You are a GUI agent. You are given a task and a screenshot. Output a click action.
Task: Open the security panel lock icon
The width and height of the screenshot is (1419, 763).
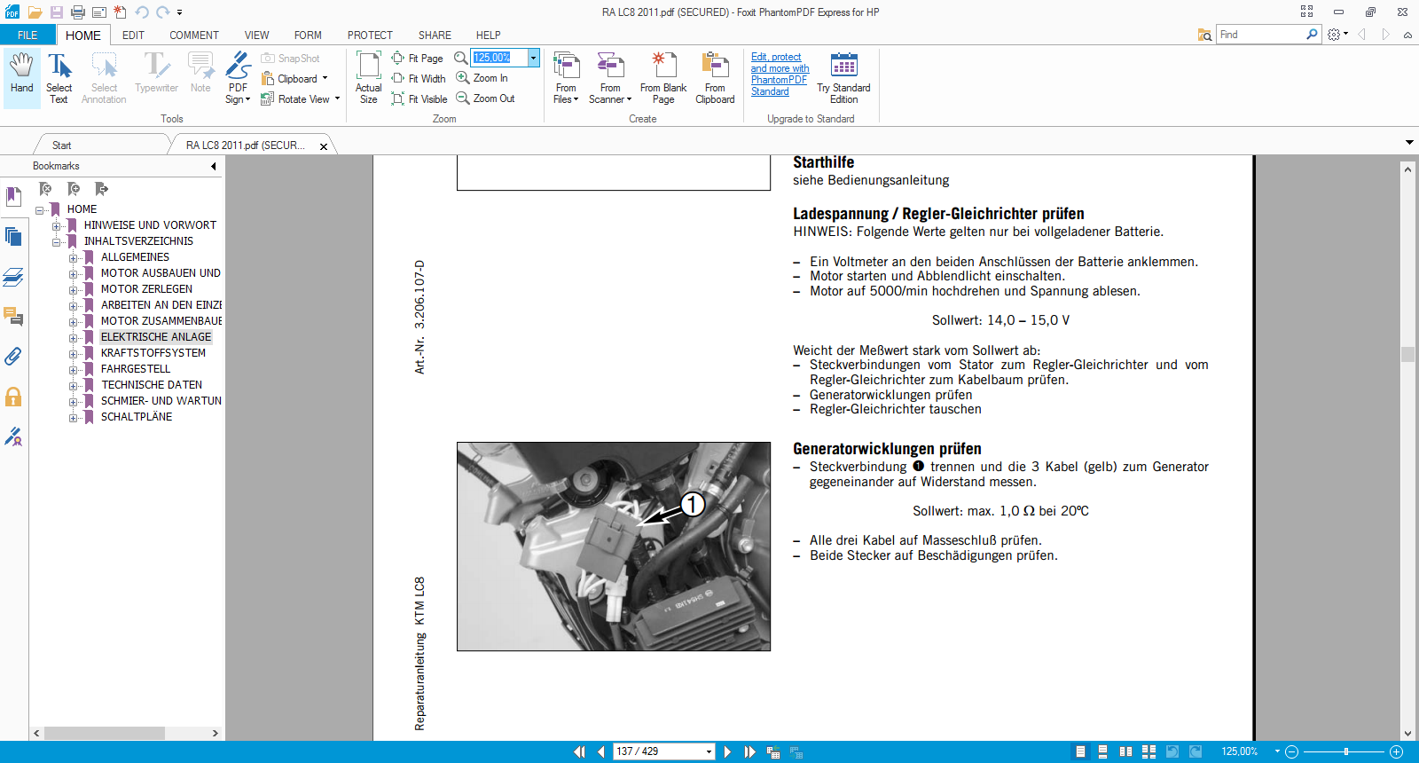click(13, 397)
